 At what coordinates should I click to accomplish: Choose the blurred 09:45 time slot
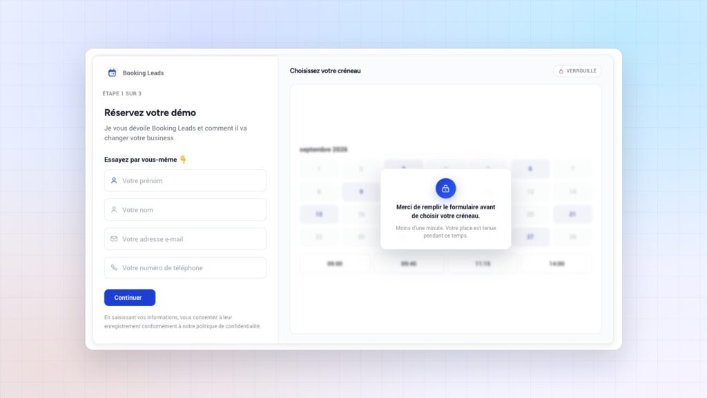[x=409, y=263]
